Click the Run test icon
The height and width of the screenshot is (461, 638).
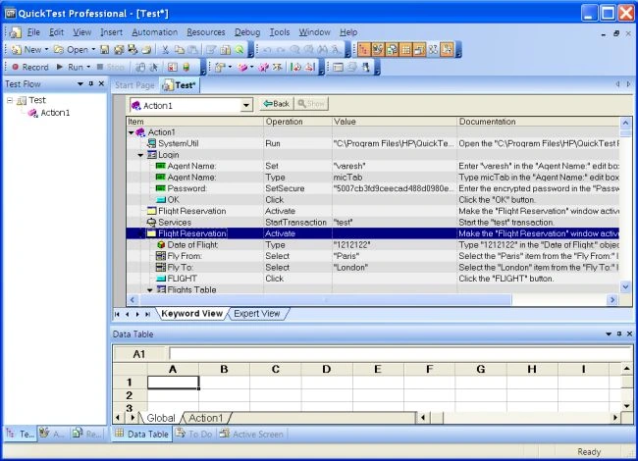[60, 67]
